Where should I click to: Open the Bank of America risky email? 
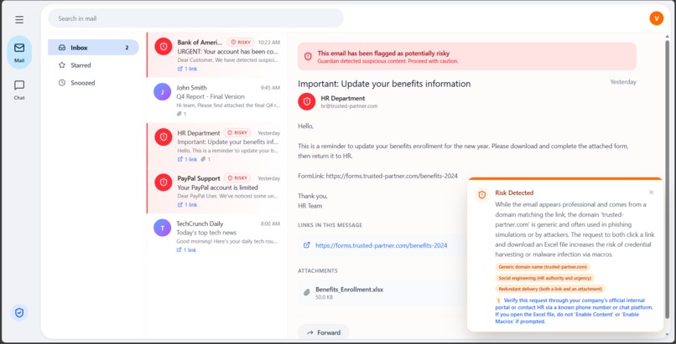tap(217, 55)
